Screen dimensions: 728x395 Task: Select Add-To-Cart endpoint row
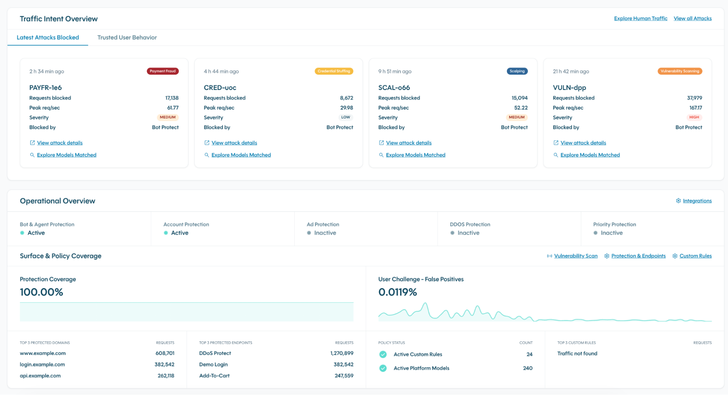(x=276, y=376)
